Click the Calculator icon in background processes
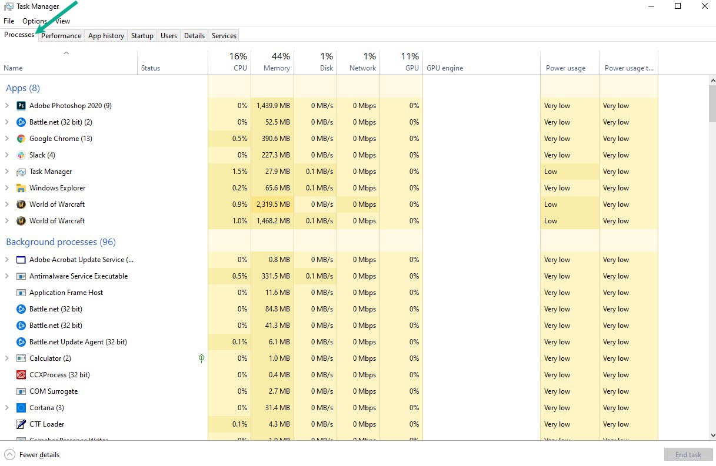The height and width of the screenshot is (466, 716). (x=21, y=358)
